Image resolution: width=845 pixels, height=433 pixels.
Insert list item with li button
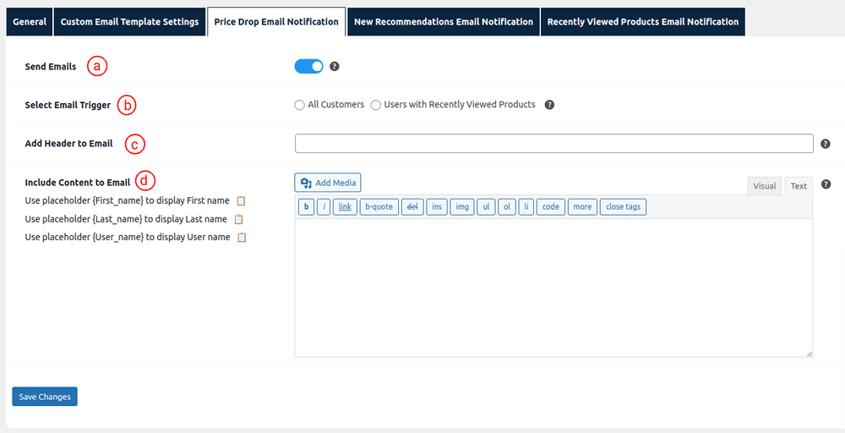point(526,206)
